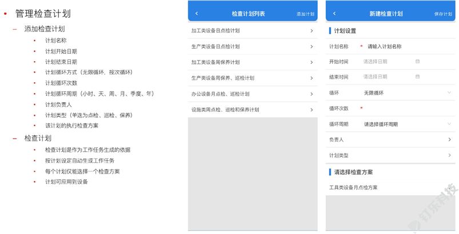The width and height of the screenshot is (459, 234).
Task: Go back from 新建检查计划 screen
Action: (334, 14)
